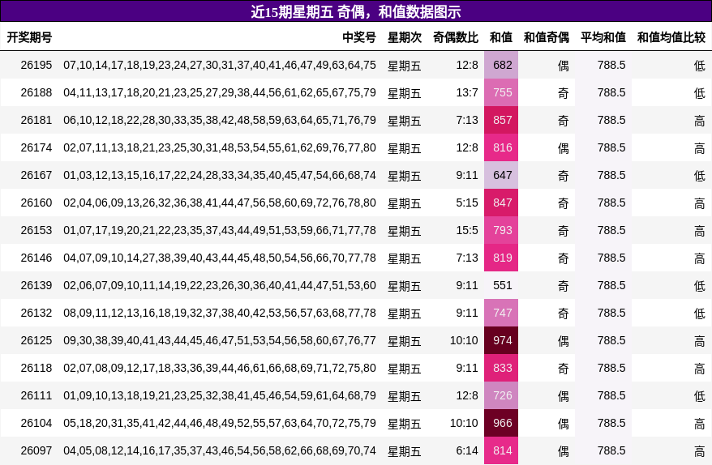Select issue number 26125
The width and height of the screenshot is (712, 465).
point(36,340)
